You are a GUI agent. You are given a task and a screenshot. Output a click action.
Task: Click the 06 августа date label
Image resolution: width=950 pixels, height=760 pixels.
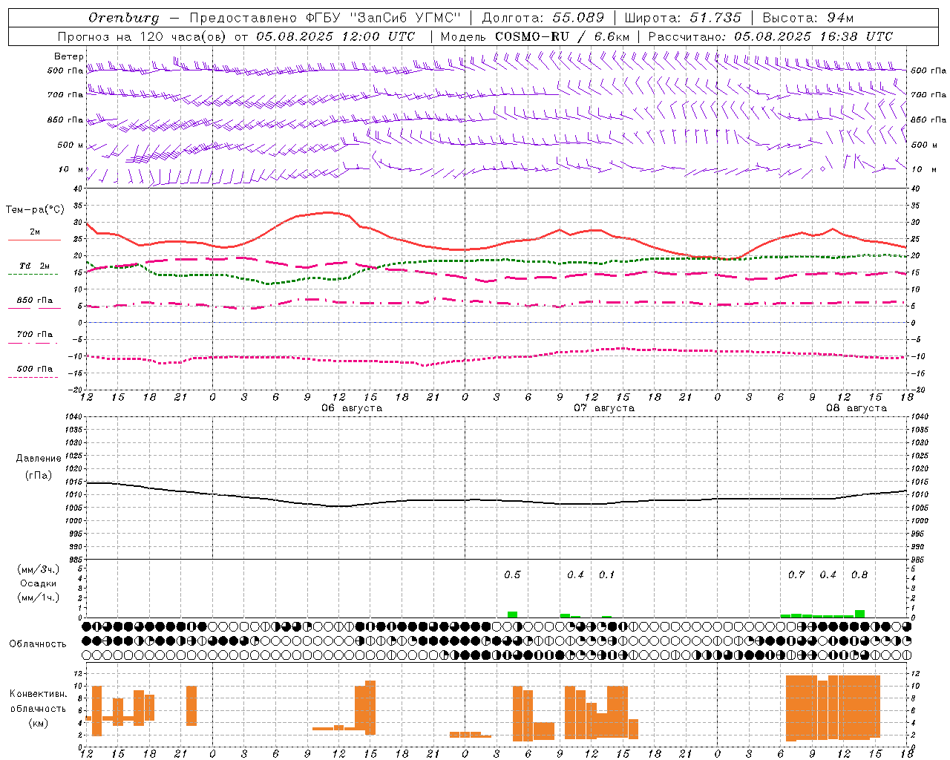[x=352, y=408]
